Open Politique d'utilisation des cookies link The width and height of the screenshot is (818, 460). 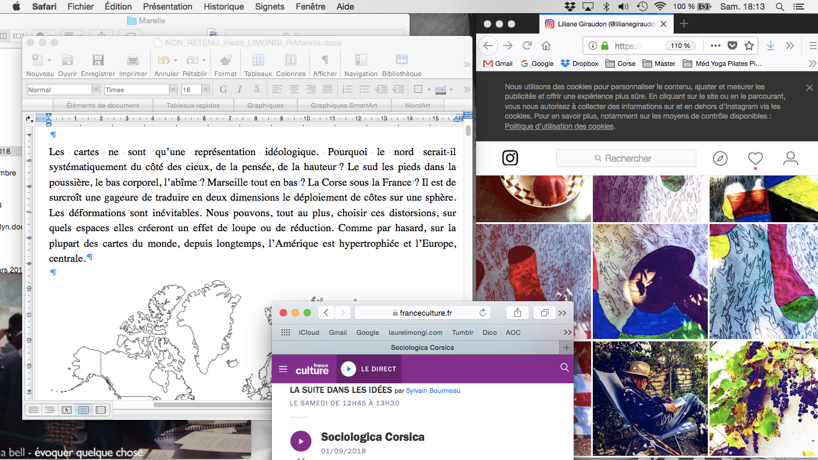(559, 126)
